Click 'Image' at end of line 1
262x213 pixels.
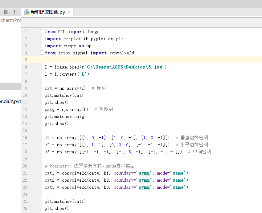click(x=93, y=32)
